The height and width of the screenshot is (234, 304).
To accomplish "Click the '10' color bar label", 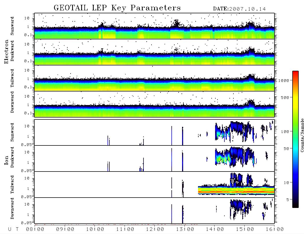I will [x=286, y=183].
